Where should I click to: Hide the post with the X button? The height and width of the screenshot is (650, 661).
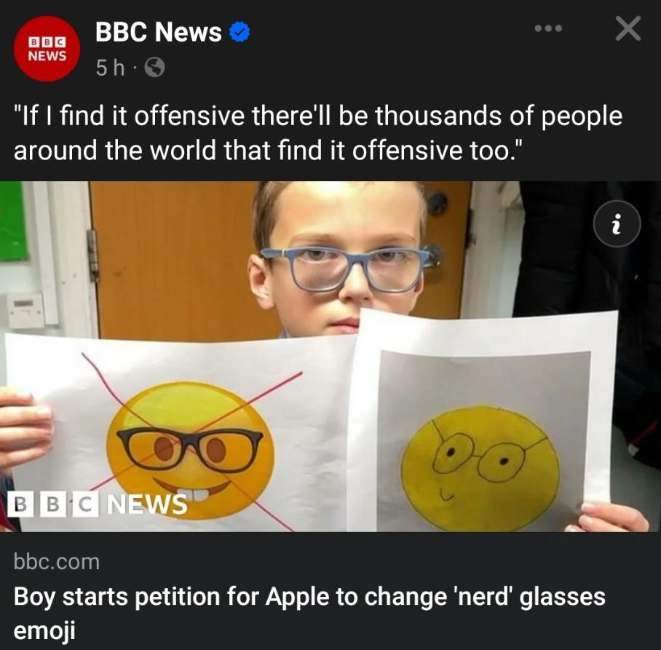628,29
